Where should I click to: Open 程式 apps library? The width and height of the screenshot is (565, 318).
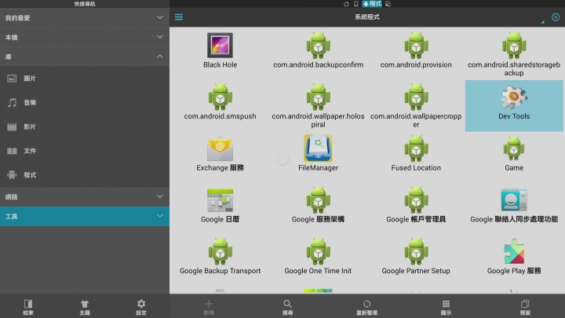click(x=85, y=175)
